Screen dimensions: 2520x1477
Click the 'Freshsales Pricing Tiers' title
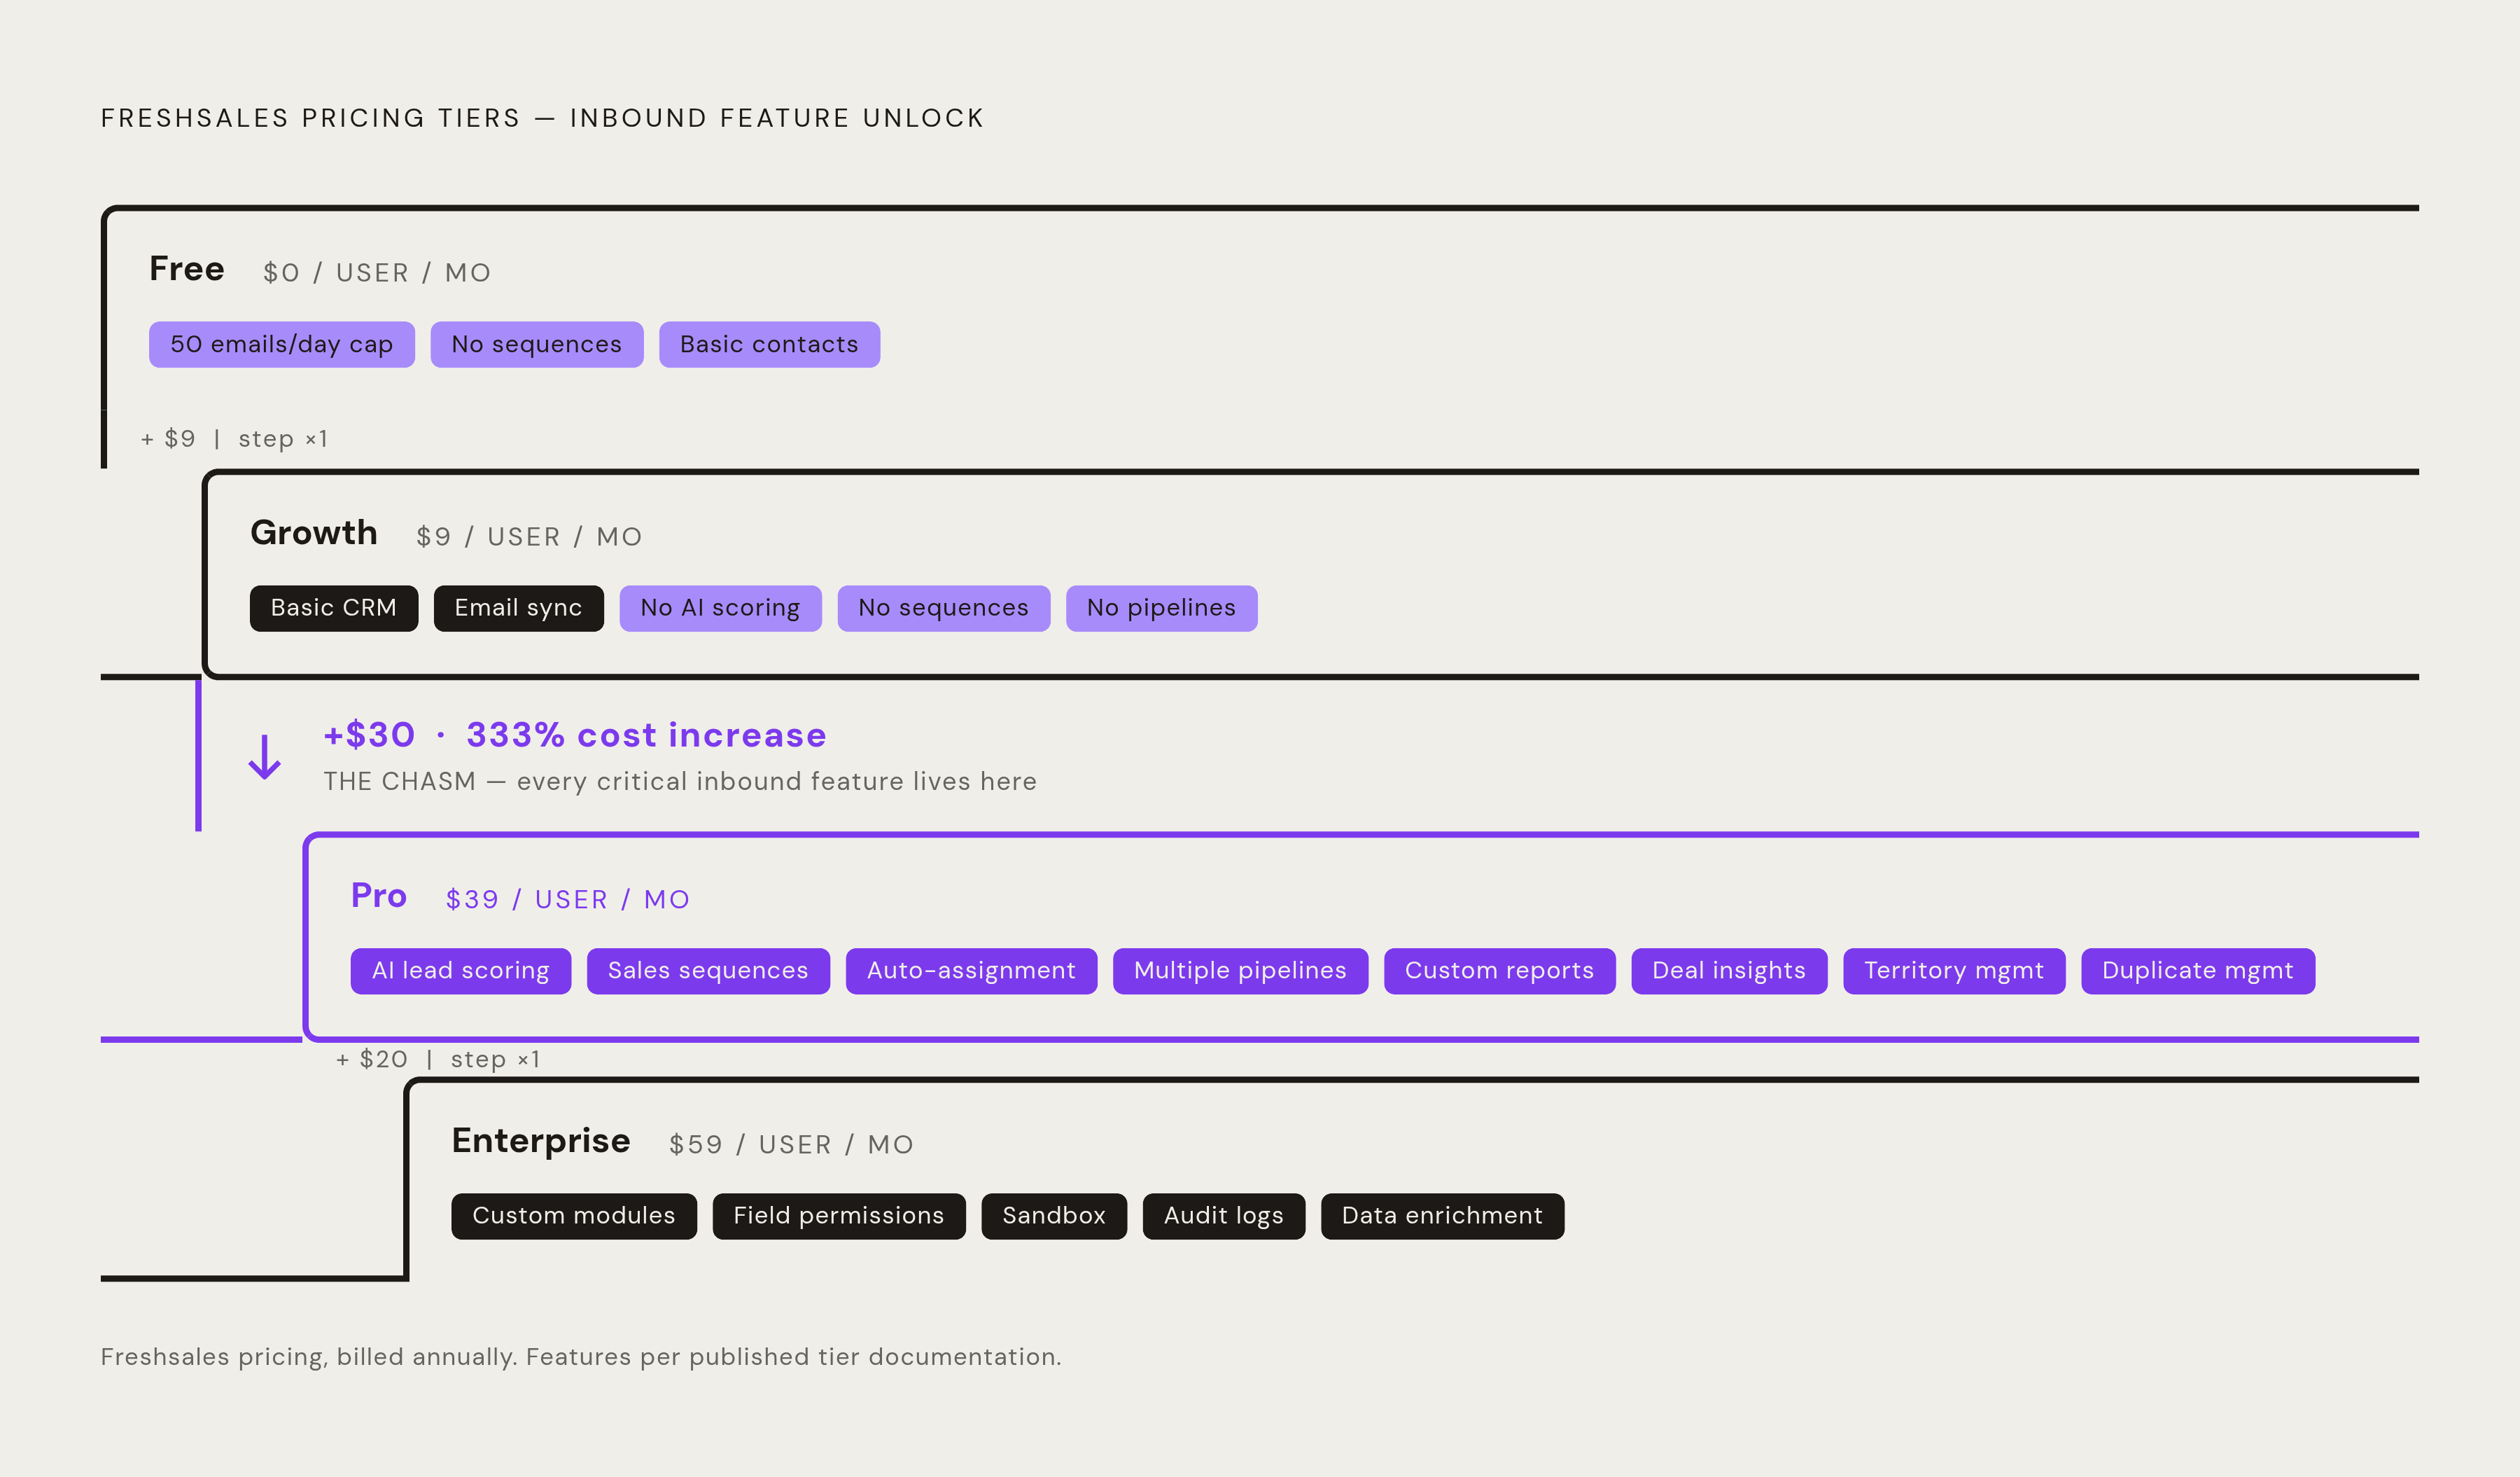coord(542,118)
